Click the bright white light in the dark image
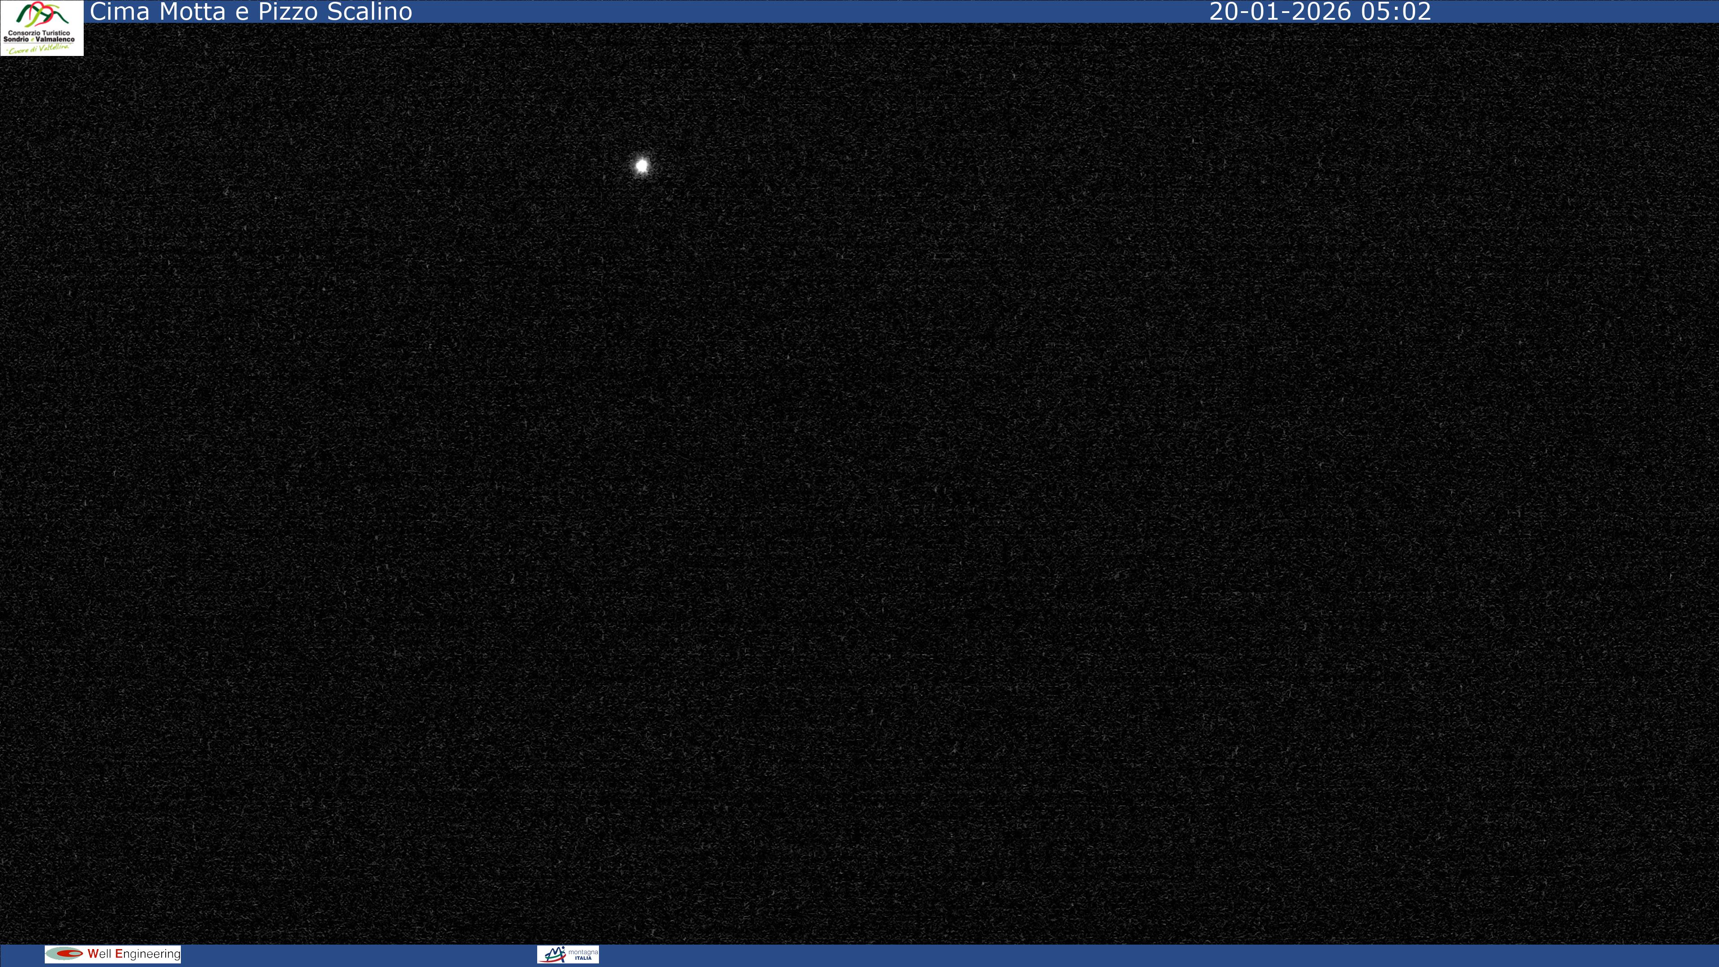The image size is (1719, 967). (x=642, y=166)
